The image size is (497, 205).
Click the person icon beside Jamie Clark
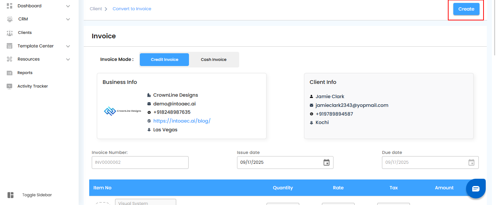point(311,97)
